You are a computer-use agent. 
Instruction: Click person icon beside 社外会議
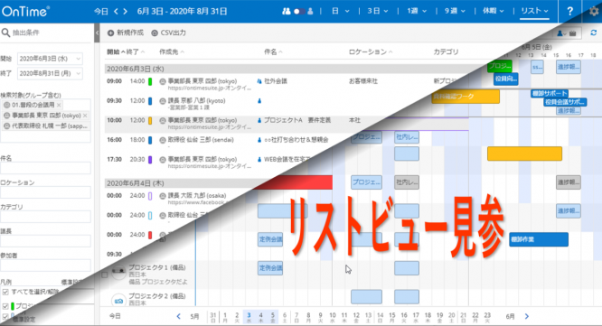click(259, 81)
